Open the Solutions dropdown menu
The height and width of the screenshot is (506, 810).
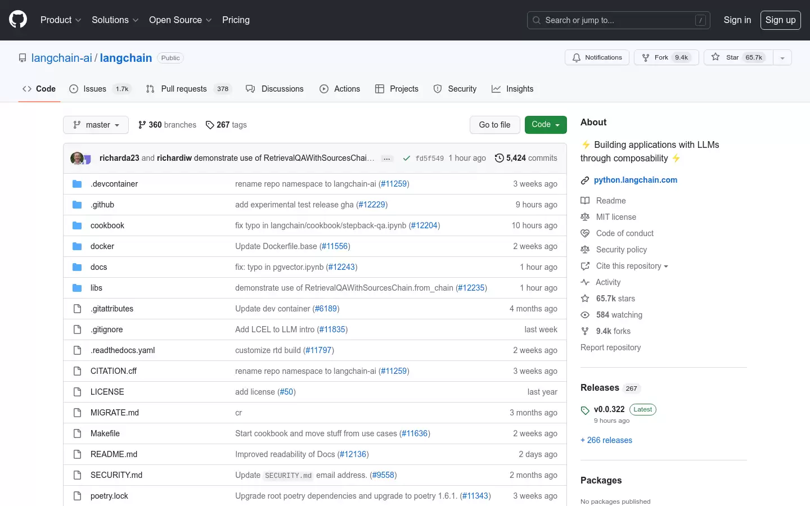click(x=115, y=20)
